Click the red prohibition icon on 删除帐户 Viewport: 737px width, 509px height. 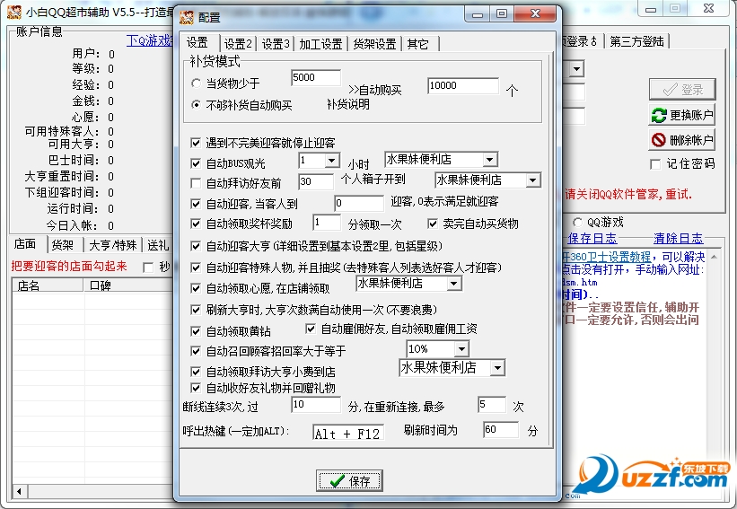pyautogui.click(x=659, y=140)
